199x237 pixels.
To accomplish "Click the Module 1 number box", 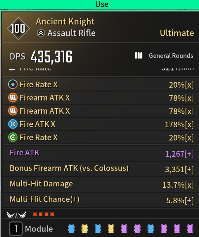I will (x=16, y=228).
